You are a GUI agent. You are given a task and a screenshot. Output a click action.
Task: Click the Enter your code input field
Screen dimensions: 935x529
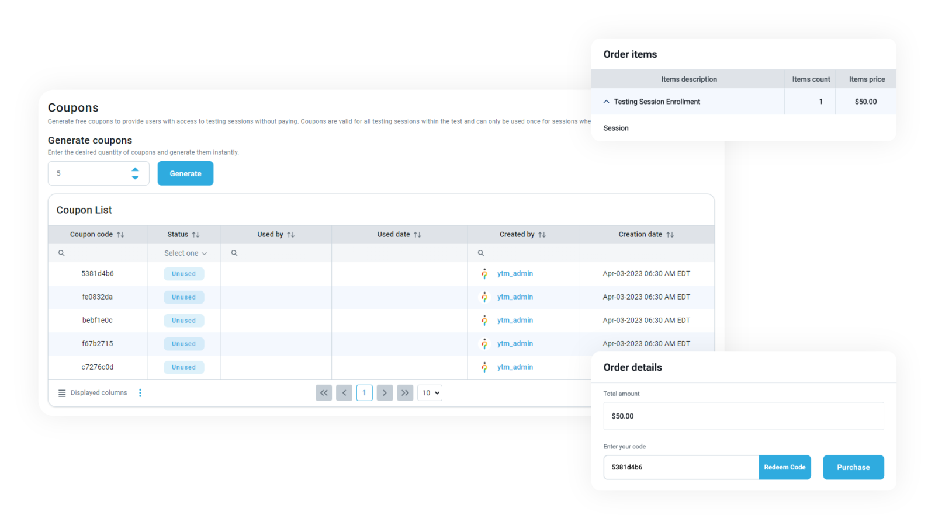tap(681, 467)
